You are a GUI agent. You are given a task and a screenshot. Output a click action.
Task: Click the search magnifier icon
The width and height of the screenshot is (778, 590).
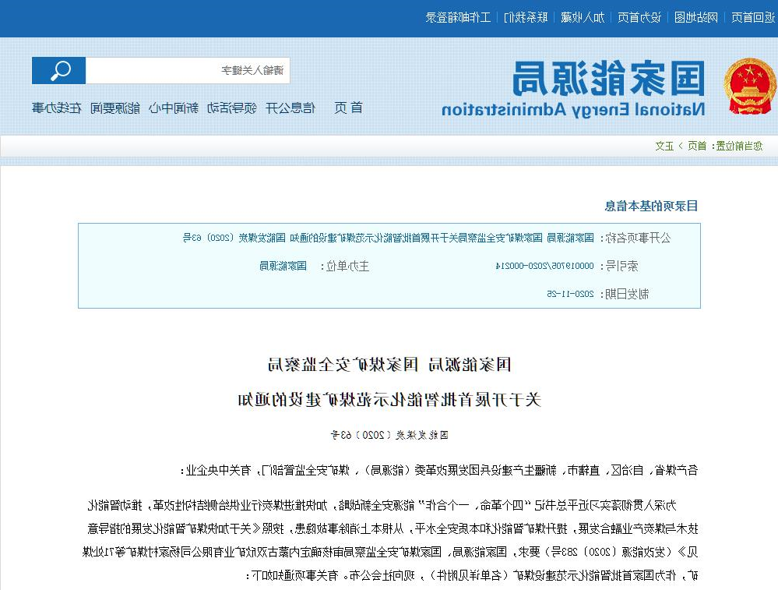[59, 70]
